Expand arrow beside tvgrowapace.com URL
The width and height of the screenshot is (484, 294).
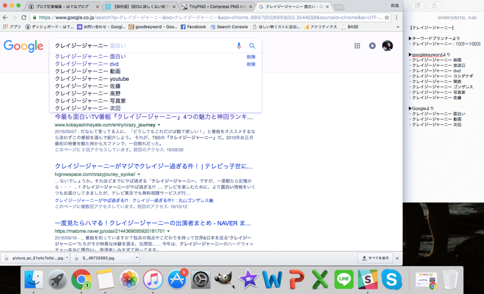click(139, 174)
